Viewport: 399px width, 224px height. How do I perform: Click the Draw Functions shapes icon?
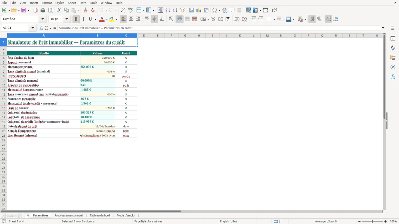click(x=275, y=10)
